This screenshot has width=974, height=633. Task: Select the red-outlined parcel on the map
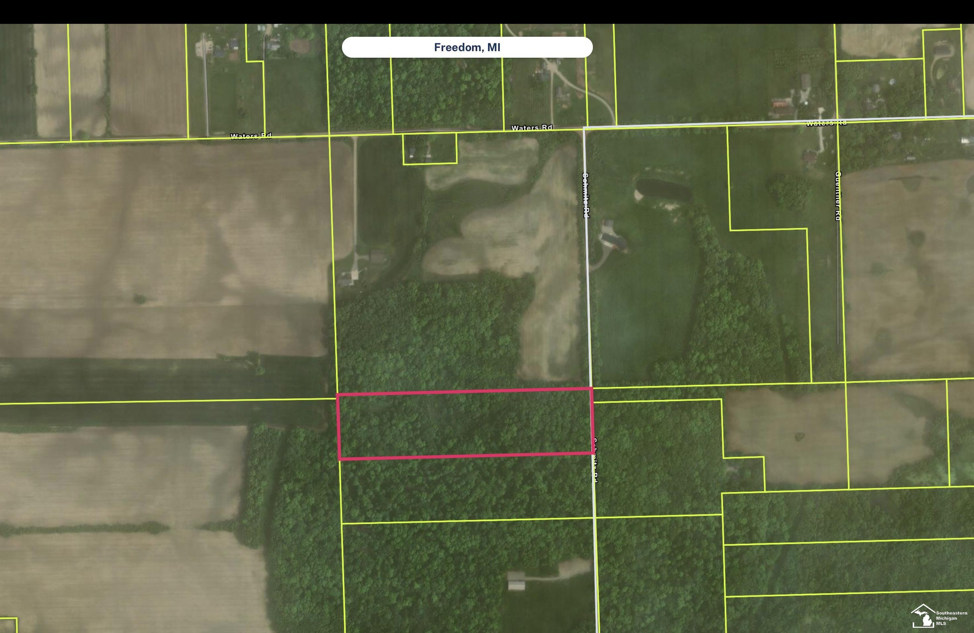[x=465, y=424]
